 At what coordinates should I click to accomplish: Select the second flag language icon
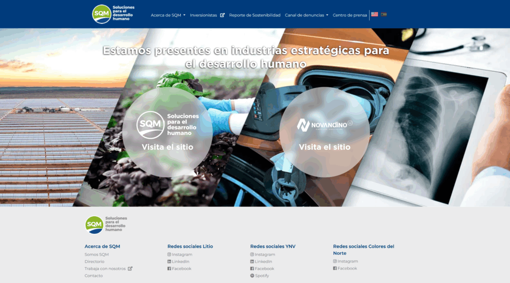pyautogui.click(x=384, y=14)
